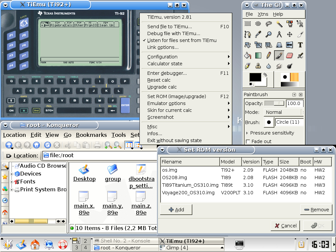Open the Xtns menu in GIMP
Screen dimensions: 336x252
point(263,14)
